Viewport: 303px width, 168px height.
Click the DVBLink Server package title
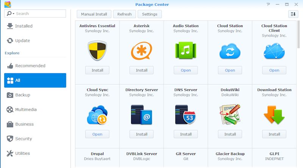[x=141, y=154]
